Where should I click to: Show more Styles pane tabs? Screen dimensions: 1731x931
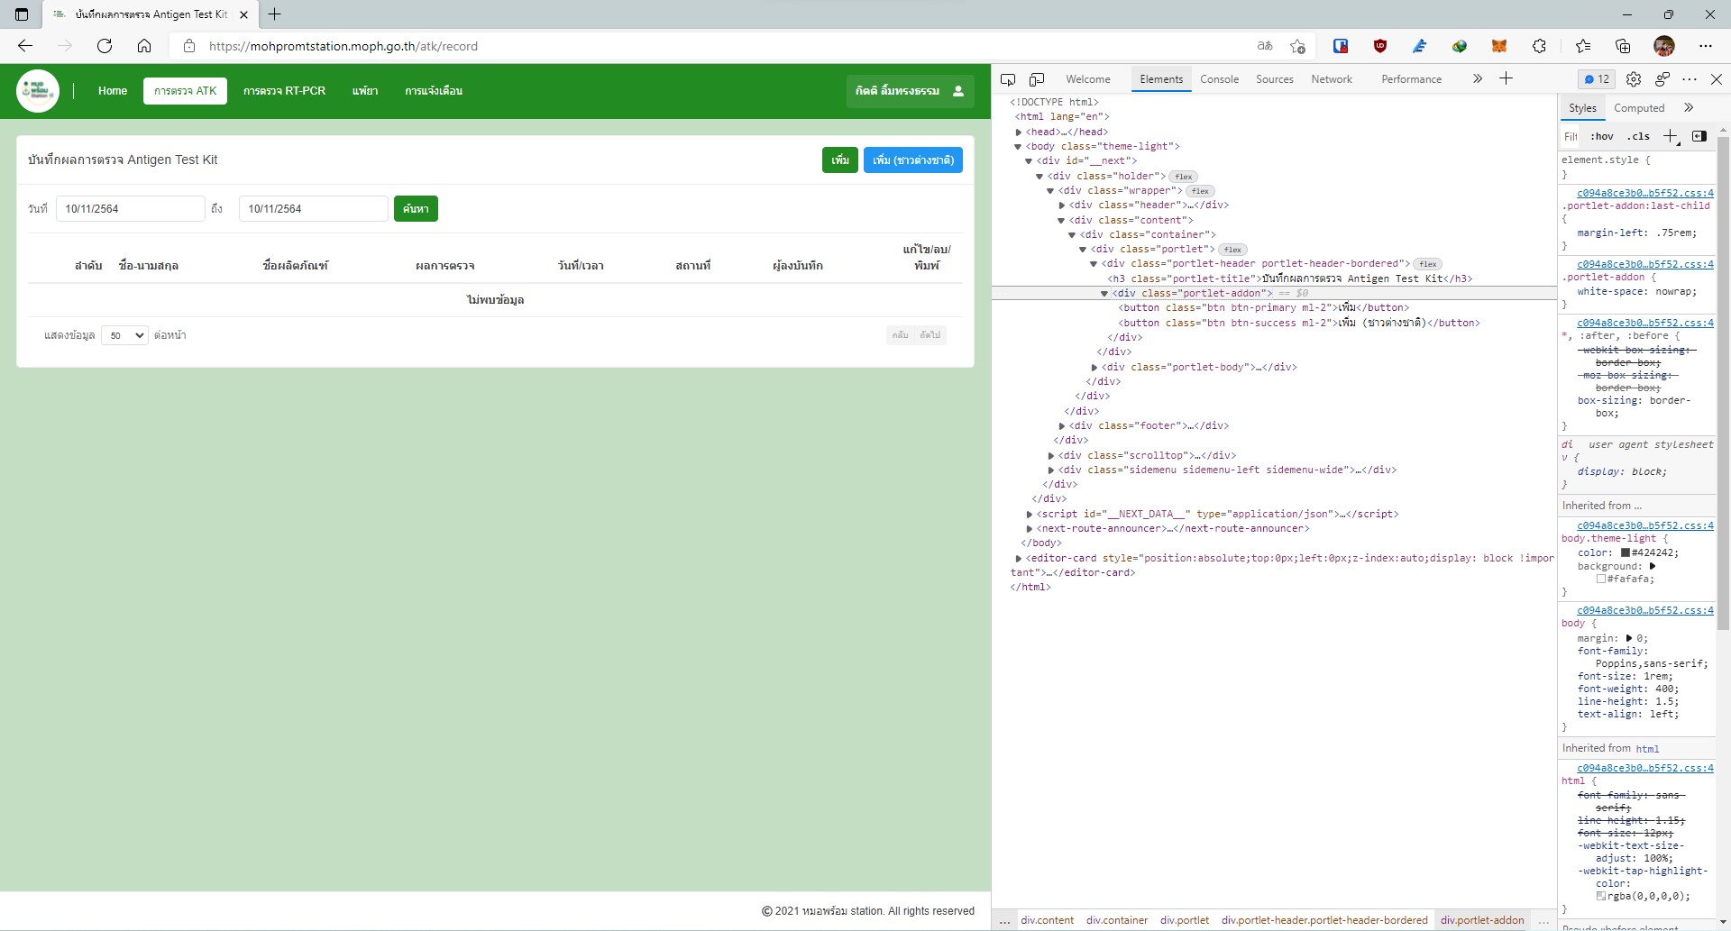[x=1689, y=108]
